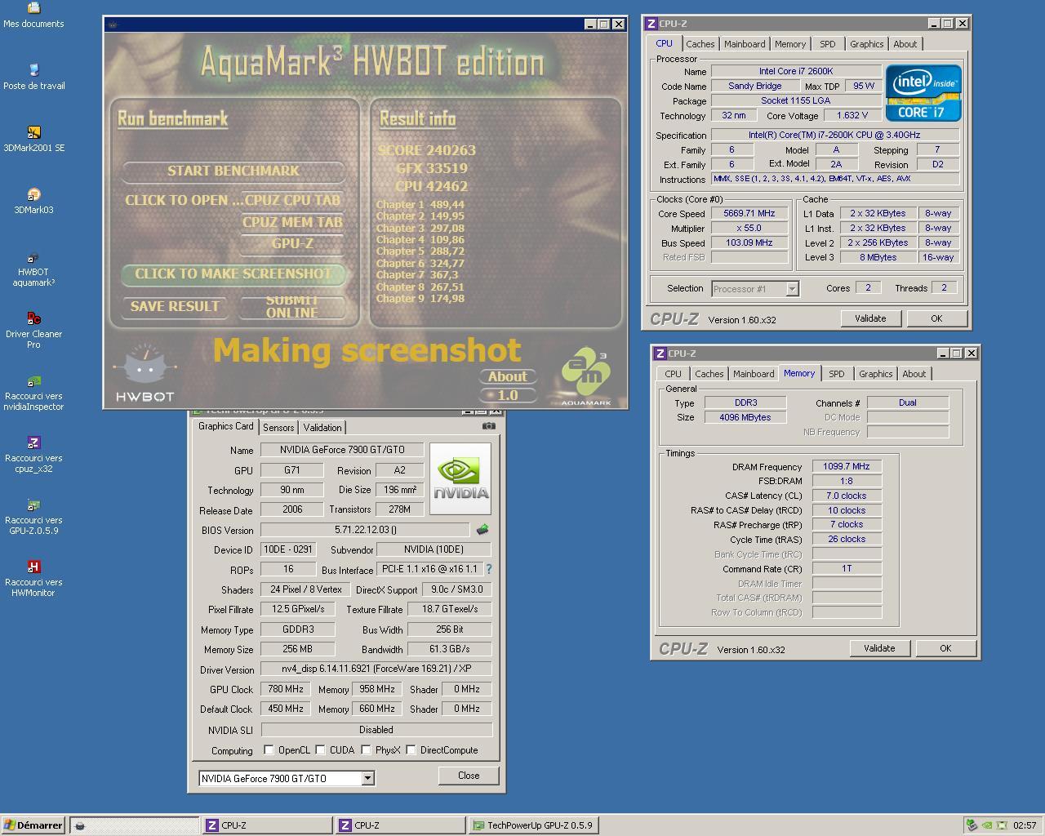Open SPD tab in top CPU-Z window
The image size is (1045, 836).
827,44
